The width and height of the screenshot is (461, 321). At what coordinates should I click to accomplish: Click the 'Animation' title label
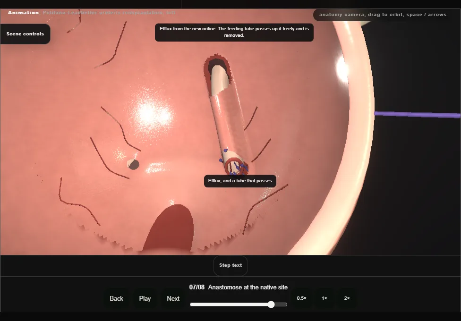click(x=23, y=13)
